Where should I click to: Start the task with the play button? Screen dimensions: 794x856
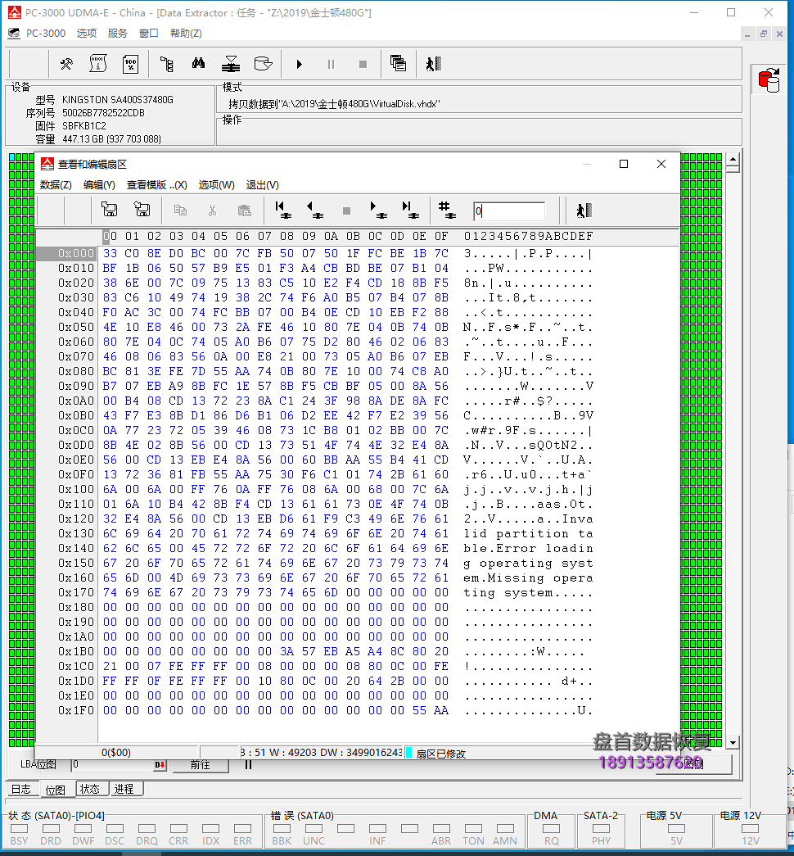299,65
